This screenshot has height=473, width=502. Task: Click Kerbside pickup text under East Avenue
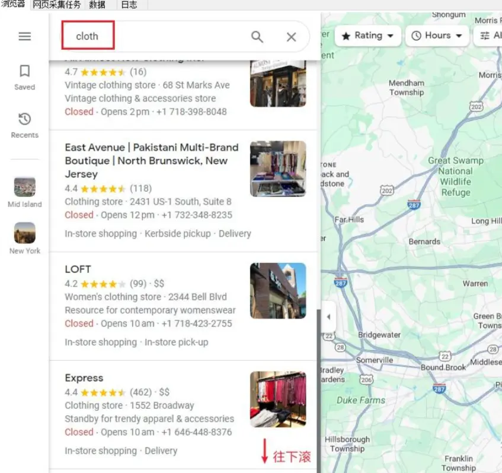pos(178,233)
